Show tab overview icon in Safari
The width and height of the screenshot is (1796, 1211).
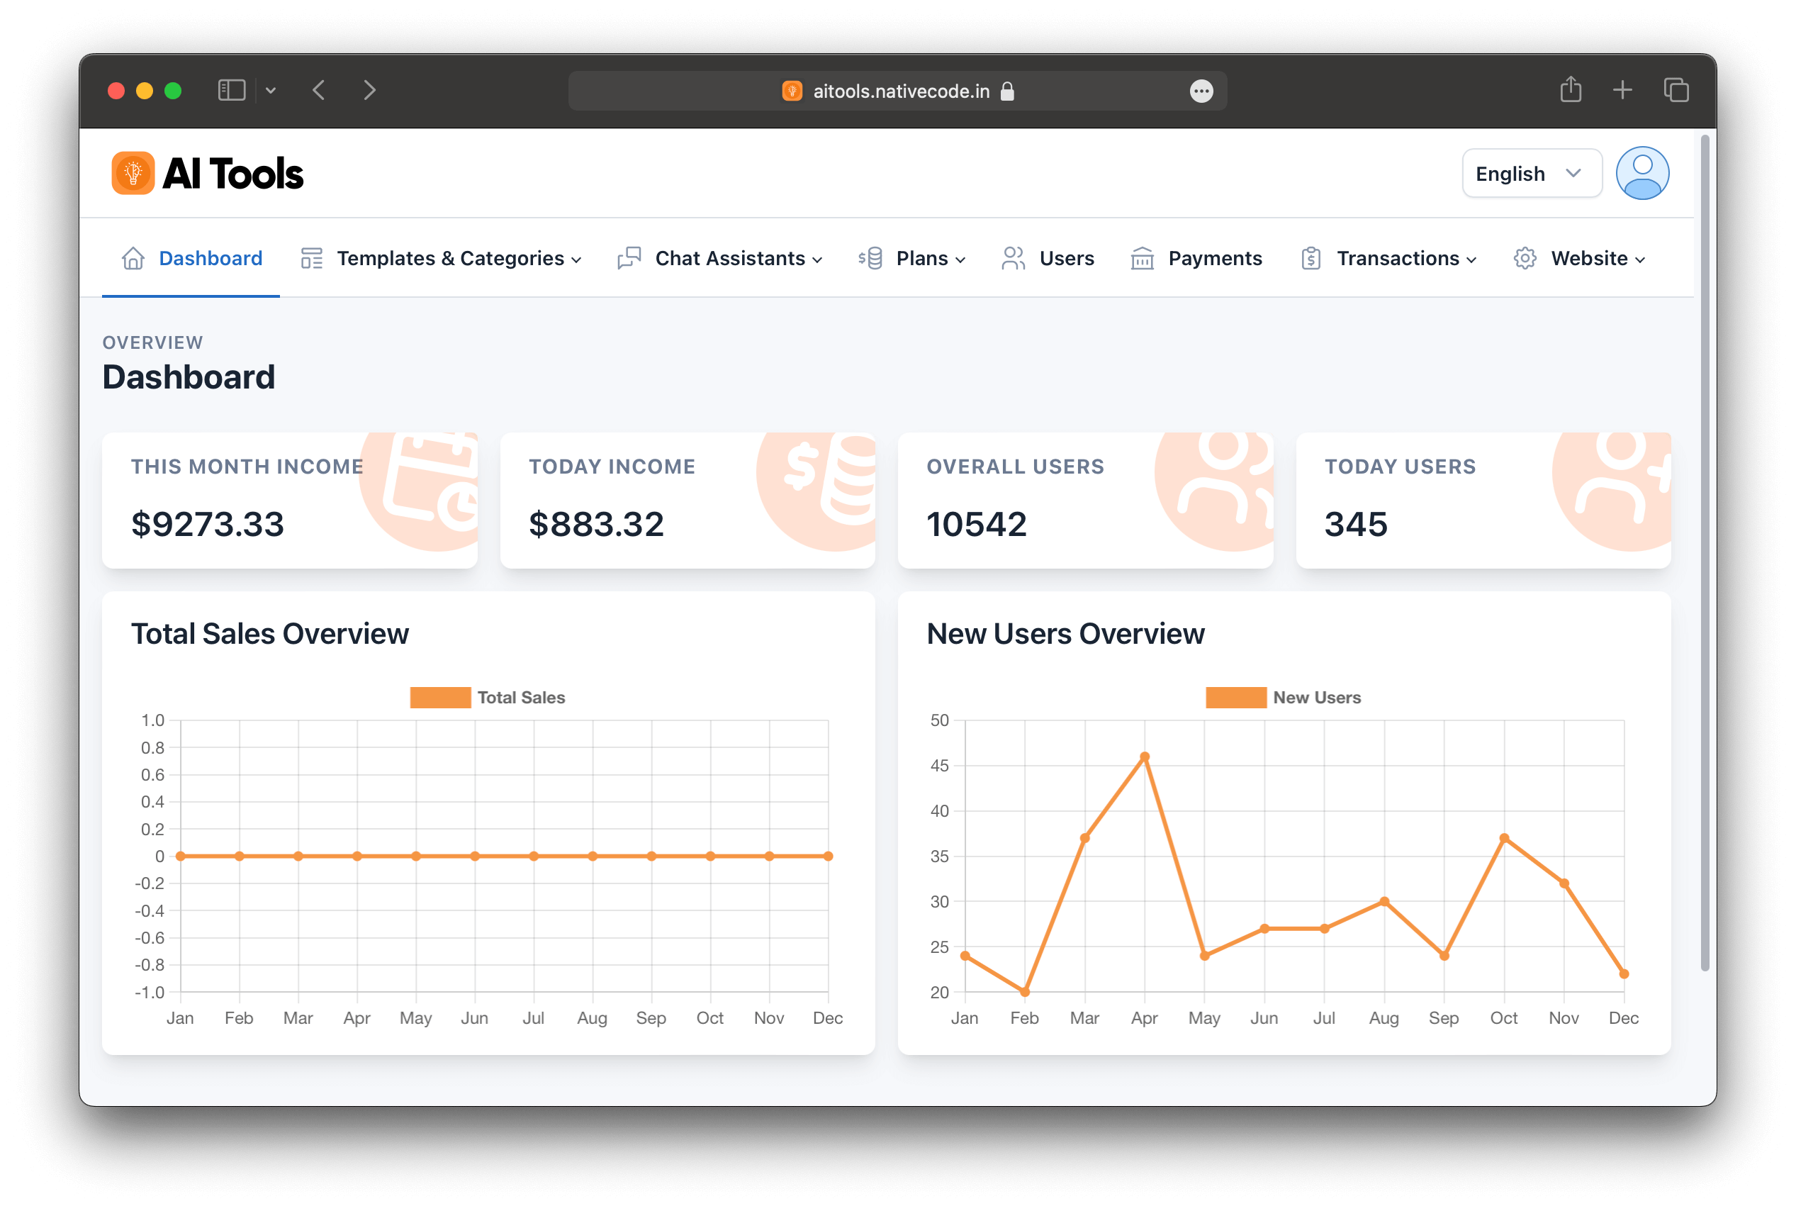click(1676, 90)
